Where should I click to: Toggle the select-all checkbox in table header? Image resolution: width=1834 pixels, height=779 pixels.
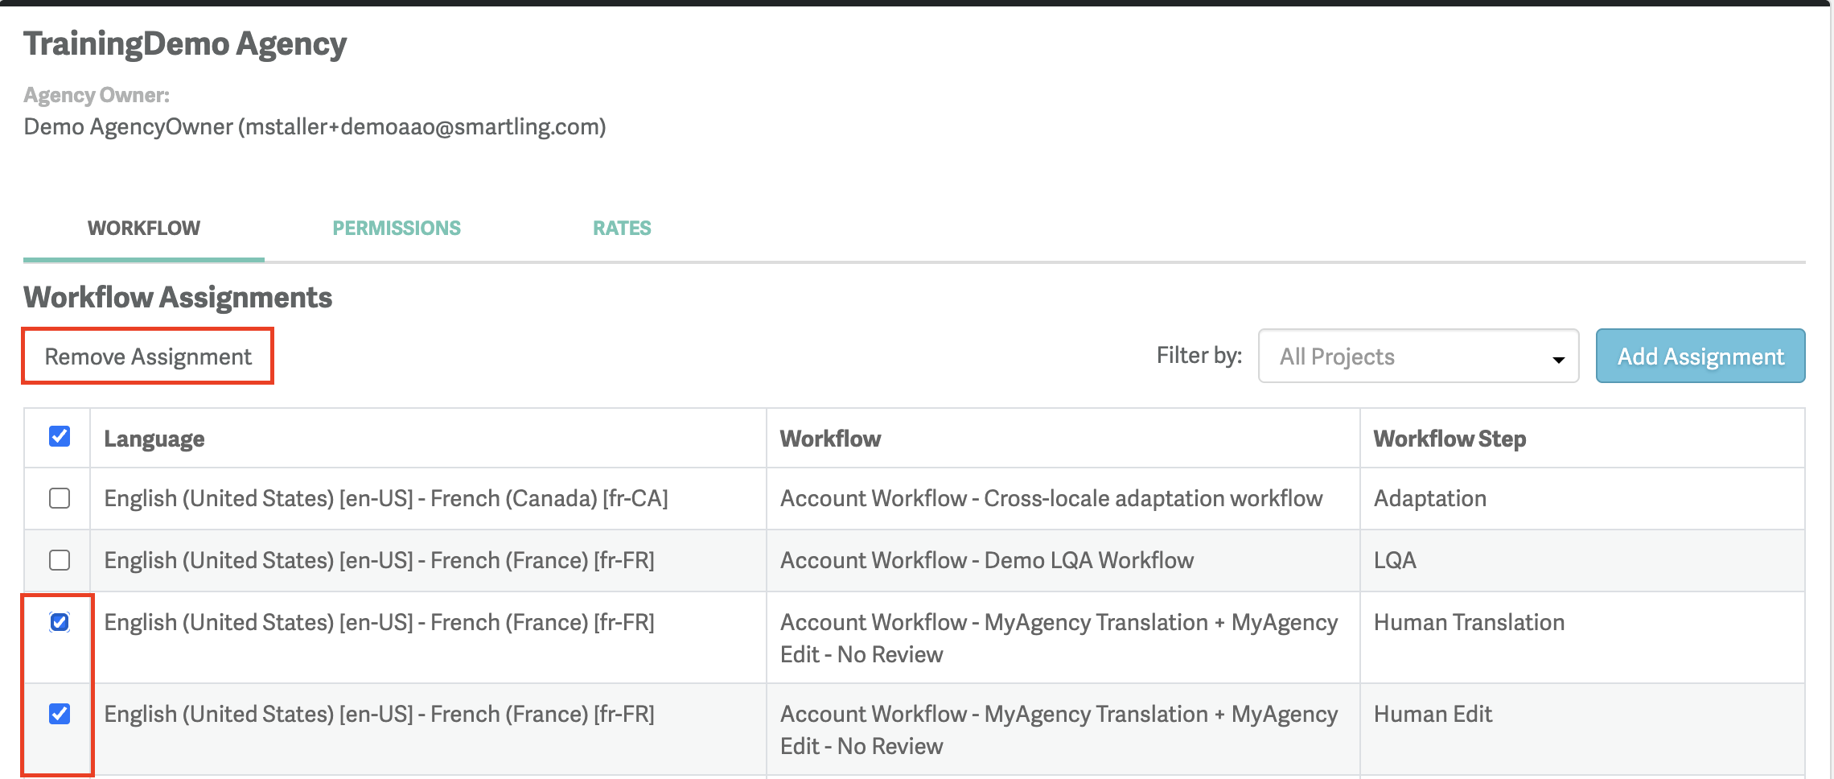click(60, 436)
